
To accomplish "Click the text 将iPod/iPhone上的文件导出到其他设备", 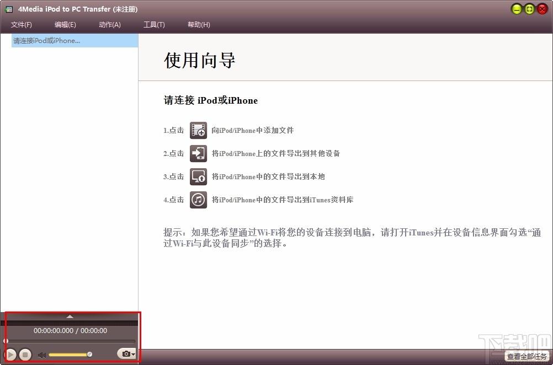I will (x=276, y=153).
